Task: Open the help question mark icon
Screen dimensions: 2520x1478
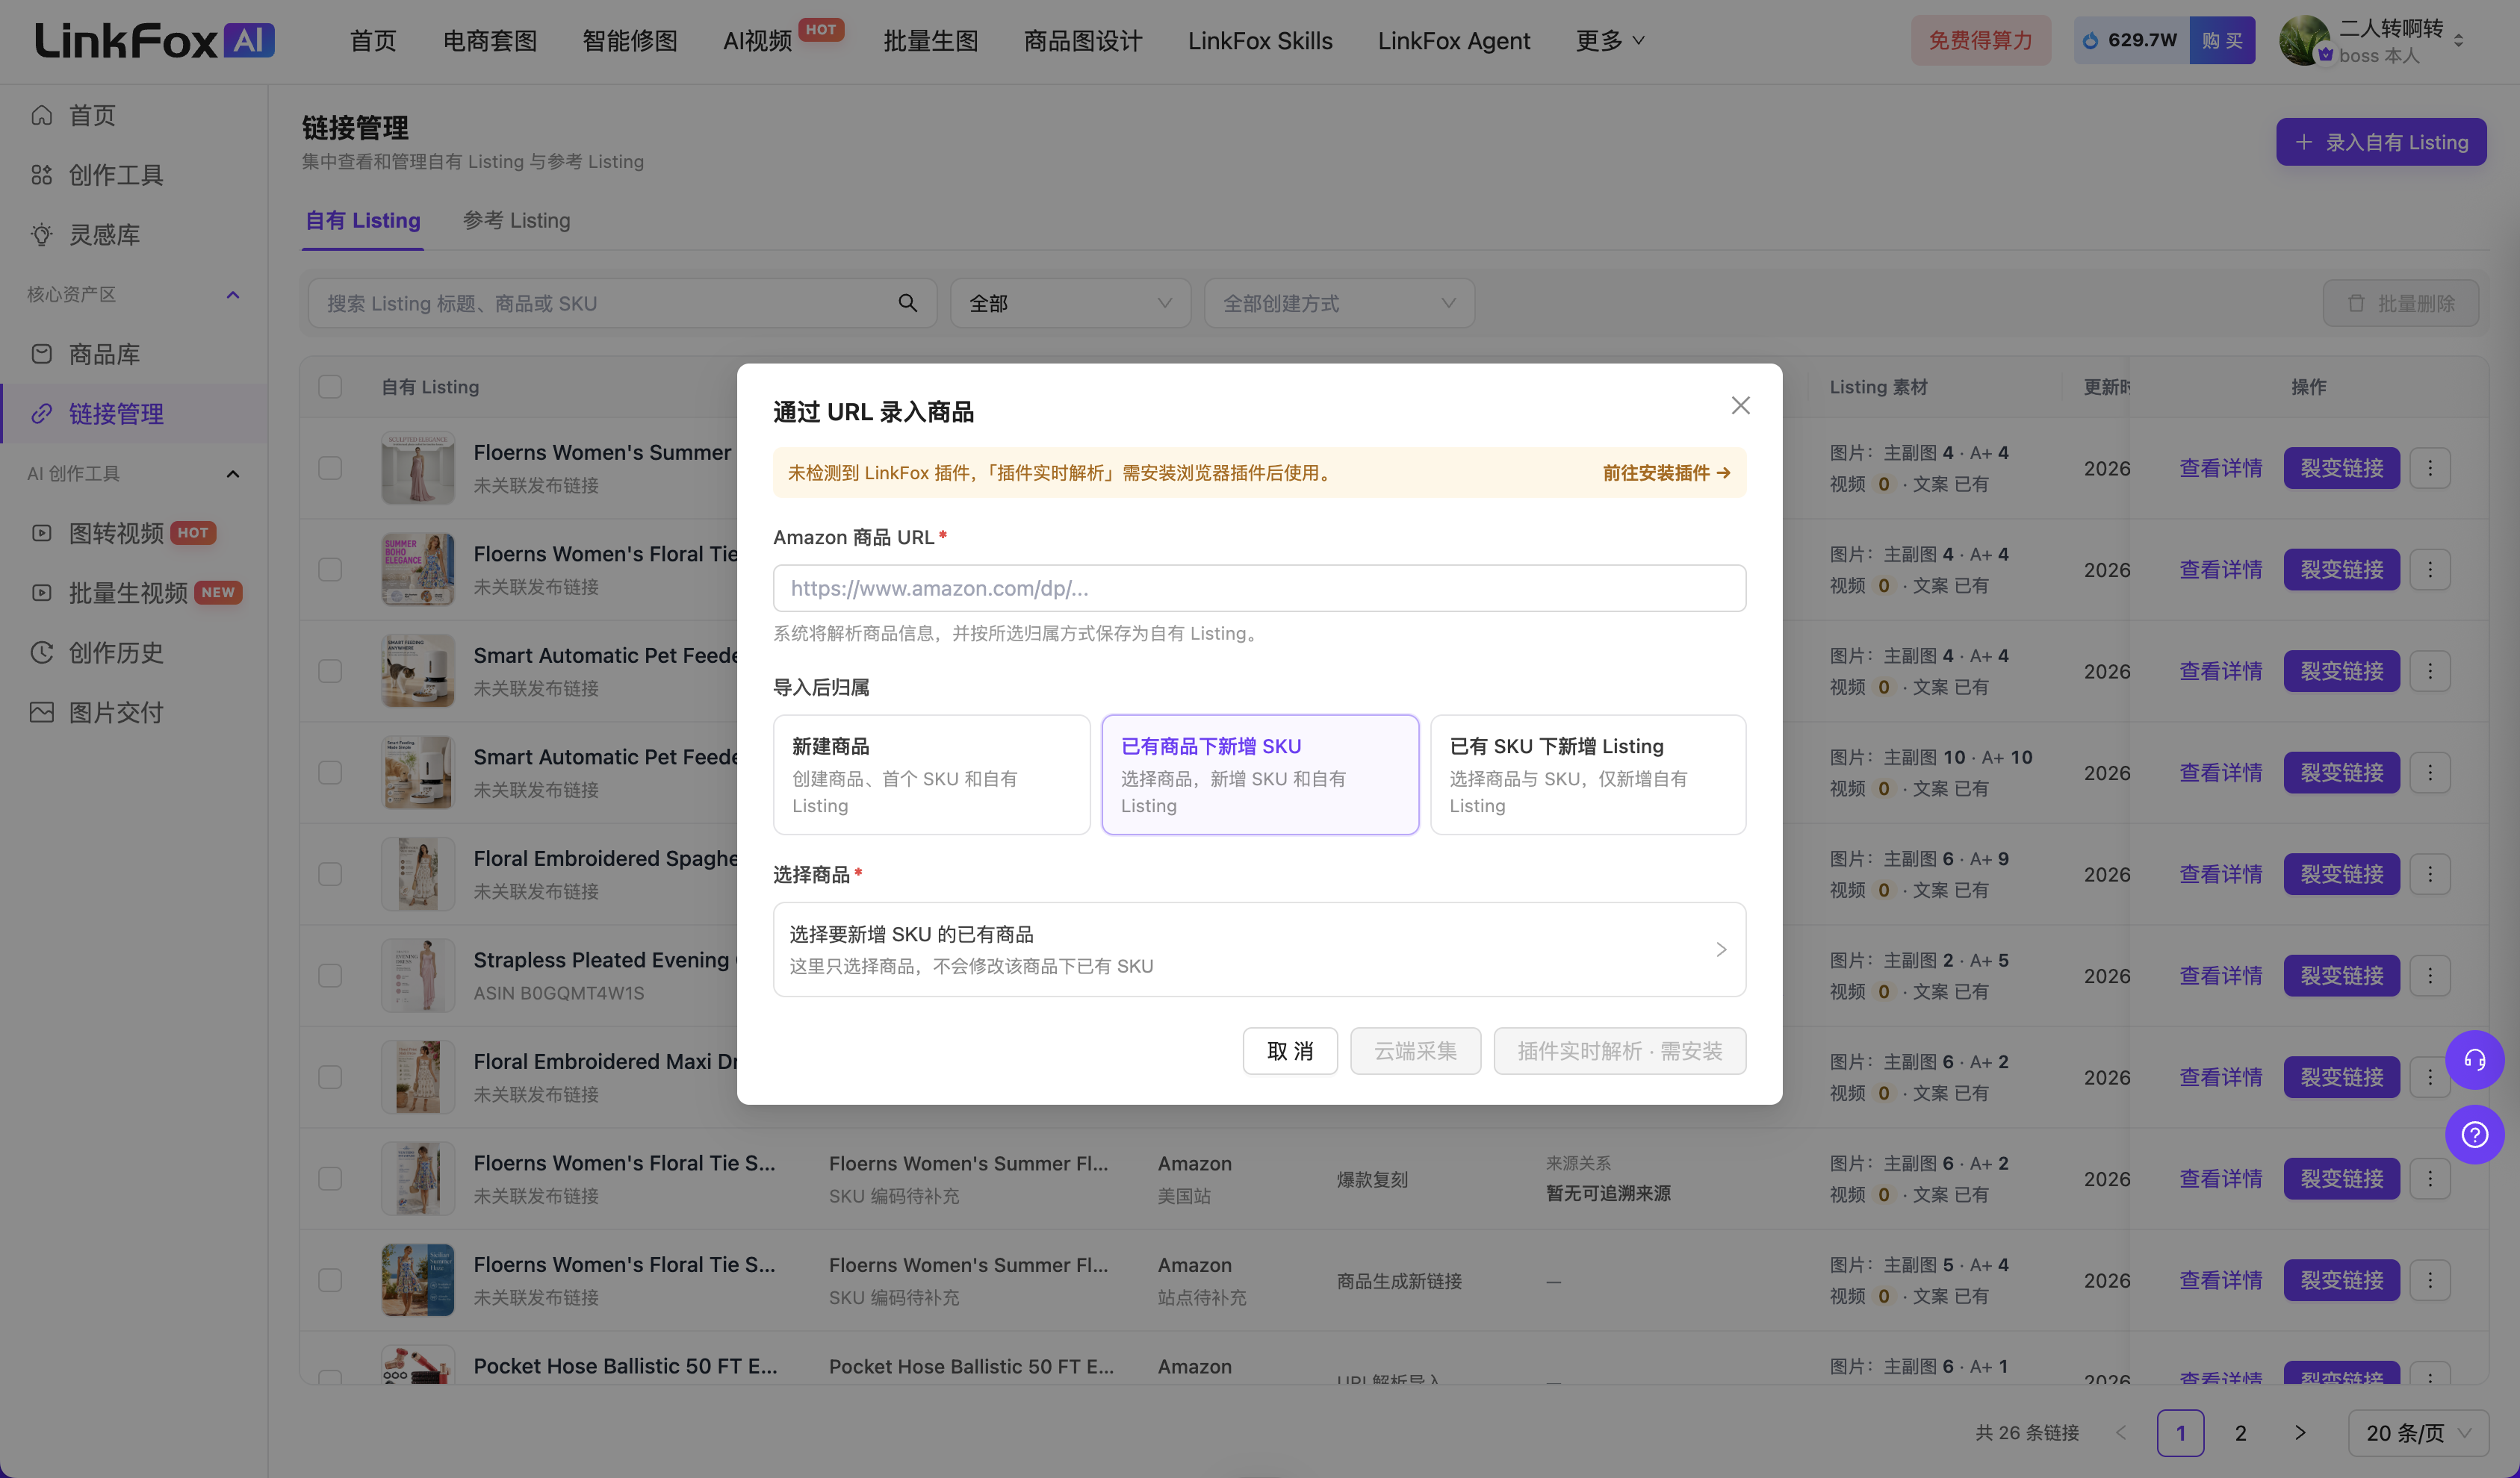Action: point(2474,1134)
